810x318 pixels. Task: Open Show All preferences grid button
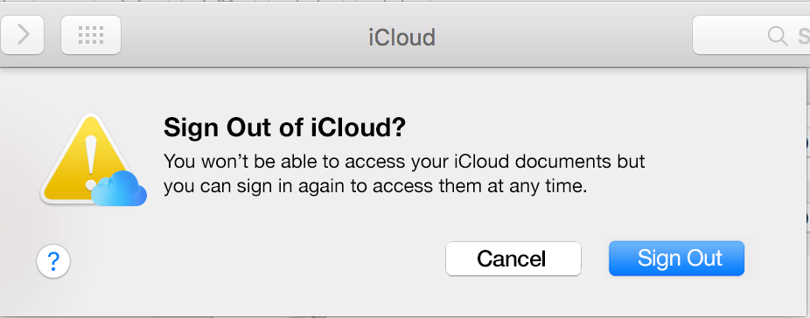tap(91, 35)
